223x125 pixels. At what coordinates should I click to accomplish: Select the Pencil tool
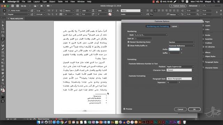pos(3,49)
